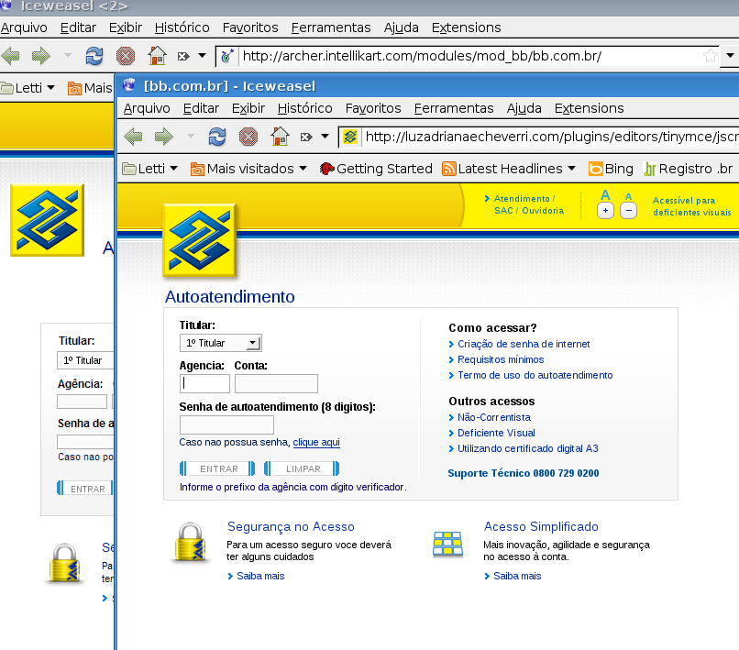The width and height of the screenshot is (739, 650).
Task: Open Não-Correntista link
Action: click(x=494, y=417)
